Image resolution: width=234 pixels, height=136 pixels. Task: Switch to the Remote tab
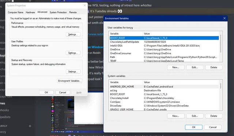click(73, 12)
